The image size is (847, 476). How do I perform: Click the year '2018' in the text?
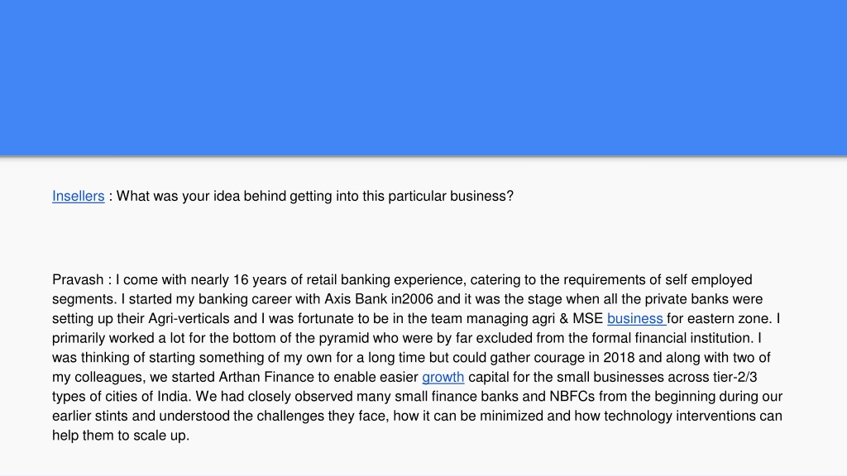pyautogui.click(x=619, y=357)
